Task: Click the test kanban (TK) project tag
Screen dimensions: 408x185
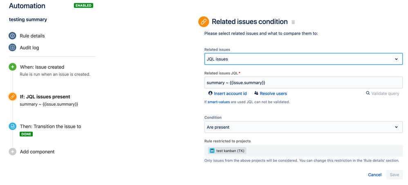Action: [x=227, y=151]
